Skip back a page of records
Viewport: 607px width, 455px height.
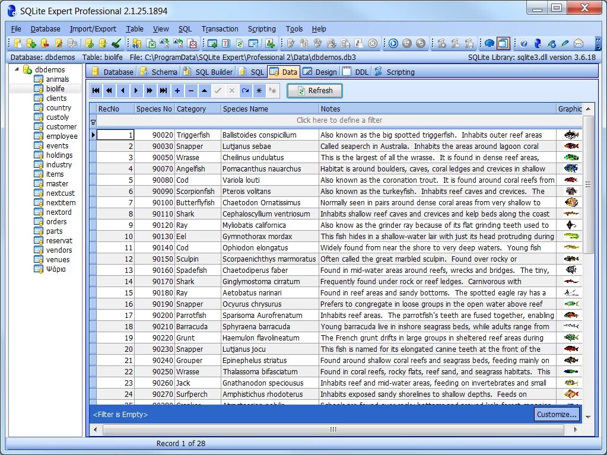click(109, 91)
